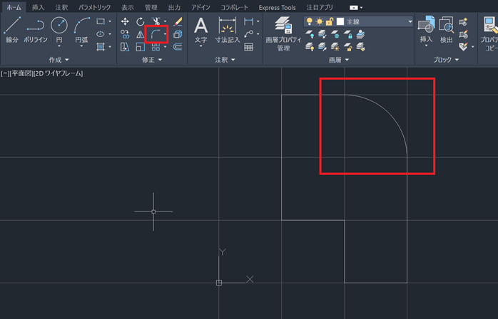
Task: Toggle layer on/off lightbulb for 主線
Action: click(x=310, y=22)
